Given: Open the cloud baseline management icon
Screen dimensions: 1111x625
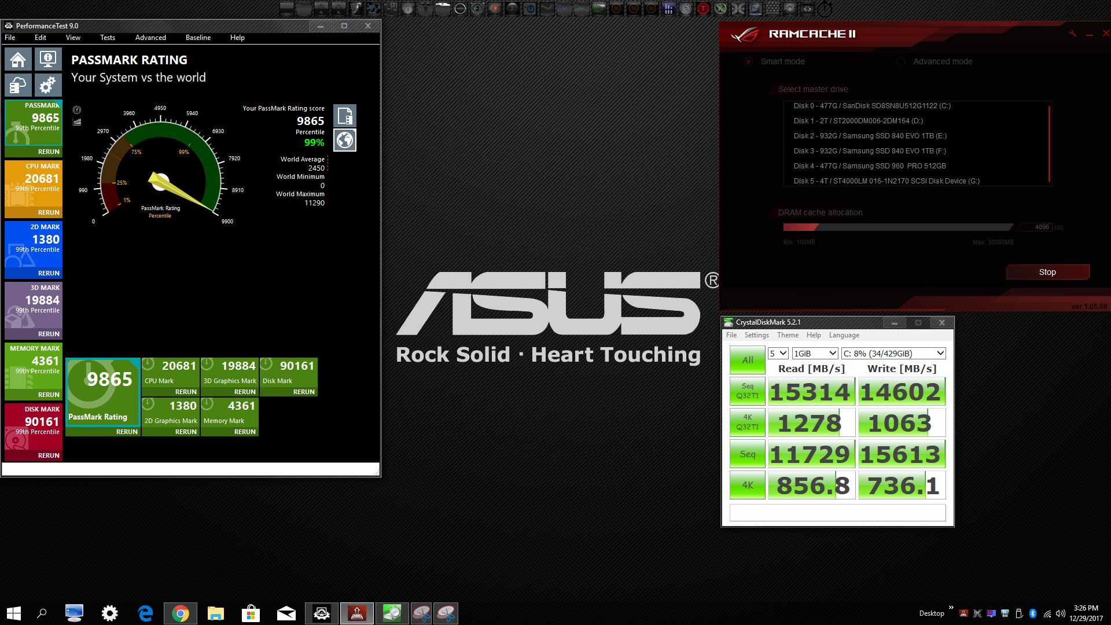Looking at the screenshot, I should pyautogui.click(x=18, y=85).
